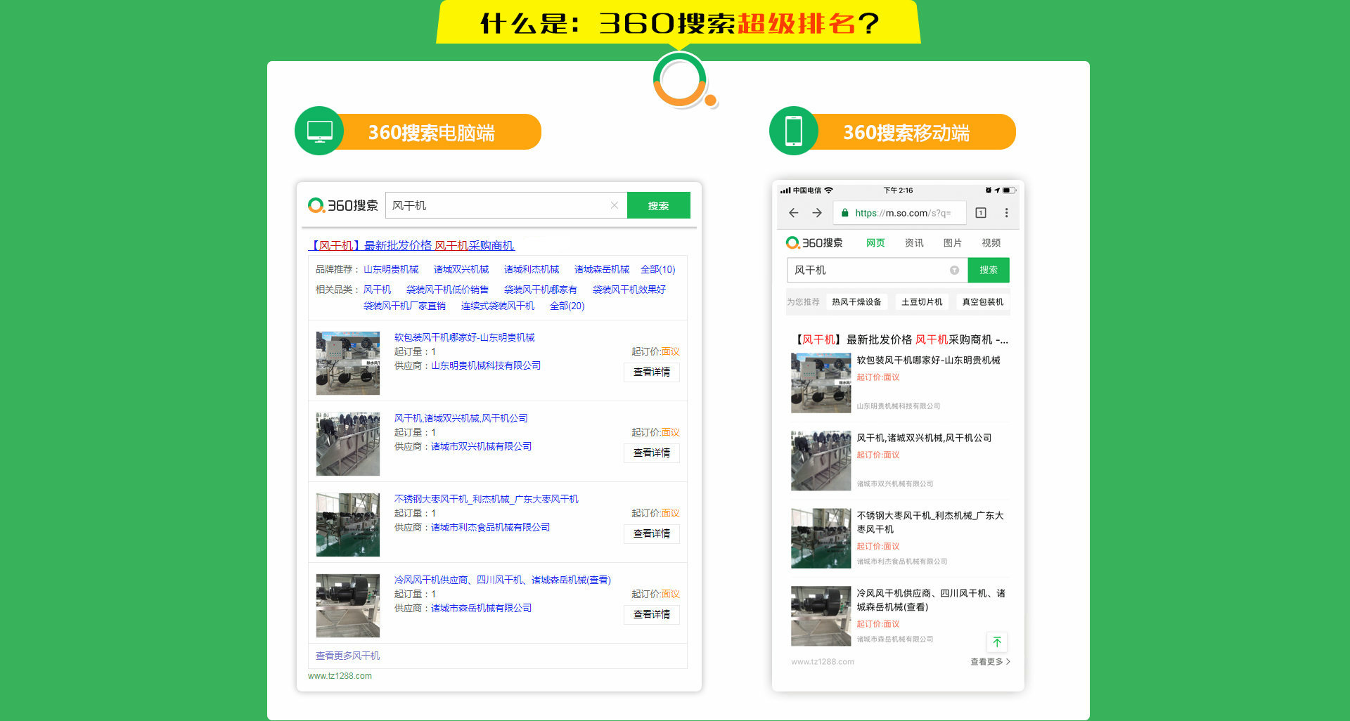Viewport: 1350px width, 721px height.
Task: Open mobile 【风干机】最新批发价格 headline
Action: (900, 339)
